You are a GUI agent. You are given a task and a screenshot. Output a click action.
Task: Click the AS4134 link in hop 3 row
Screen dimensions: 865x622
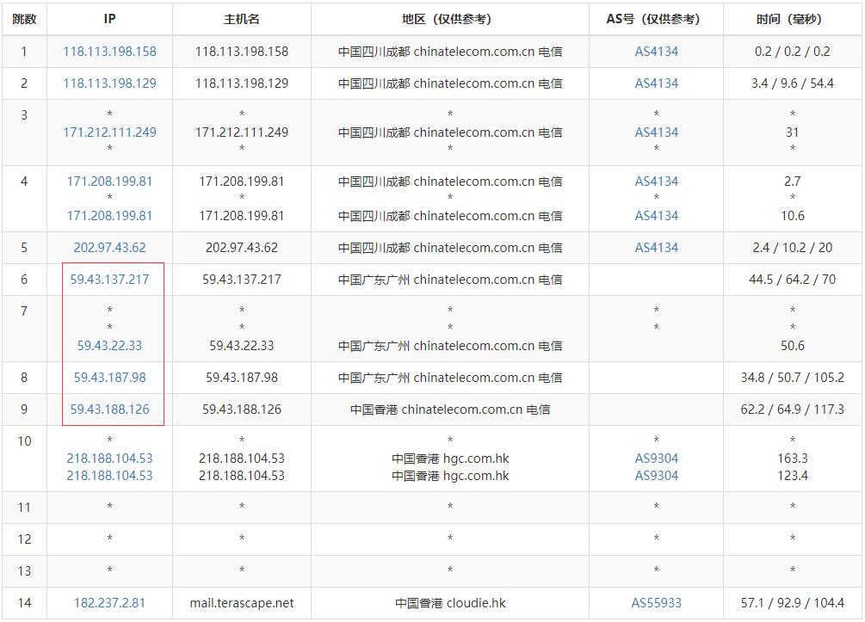tap(657, 132)
